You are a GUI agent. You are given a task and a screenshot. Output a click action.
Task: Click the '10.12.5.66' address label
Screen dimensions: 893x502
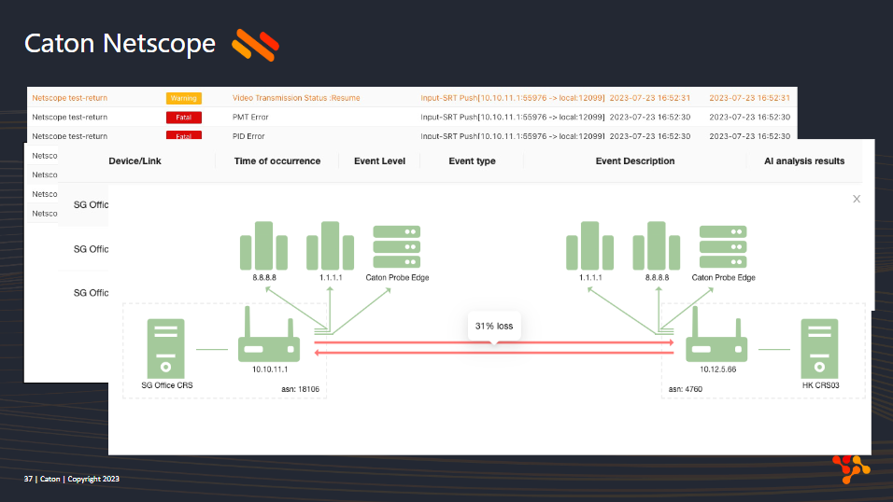[x=717, y=370]
